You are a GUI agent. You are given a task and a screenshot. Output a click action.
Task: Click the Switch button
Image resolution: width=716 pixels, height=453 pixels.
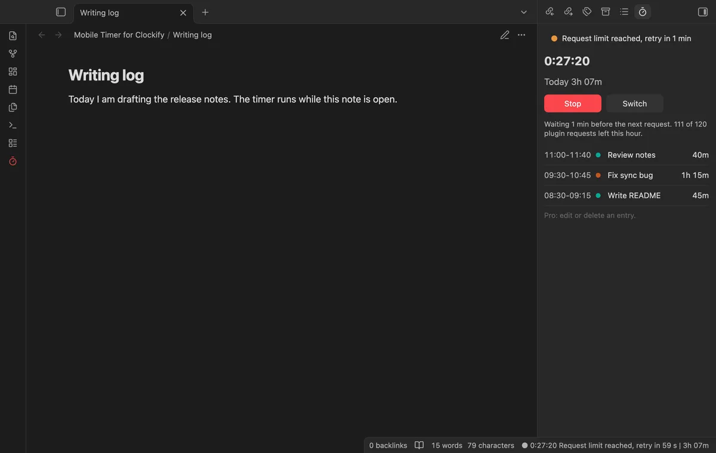click(x=635, y=104)
